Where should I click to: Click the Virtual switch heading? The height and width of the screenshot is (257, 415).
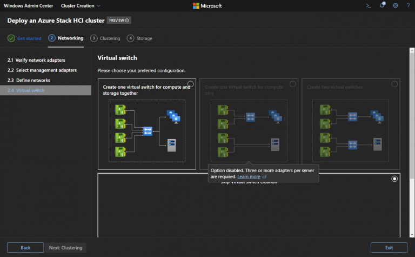(117, 58)
